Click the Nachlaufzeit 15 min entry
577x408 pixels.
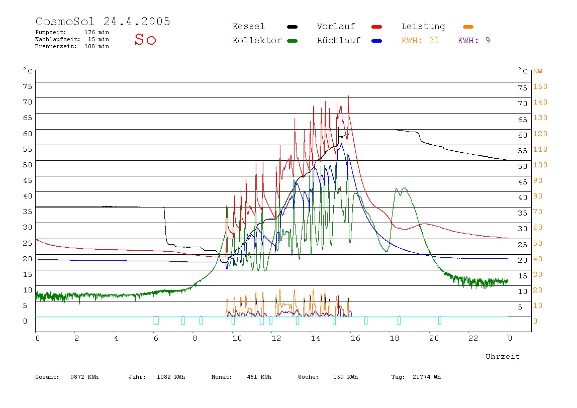72,39
